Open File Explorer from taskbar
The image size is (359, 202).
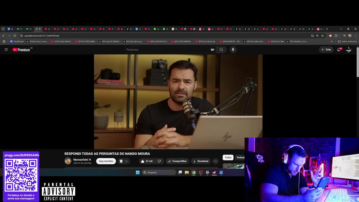click(x=187, y=173)
